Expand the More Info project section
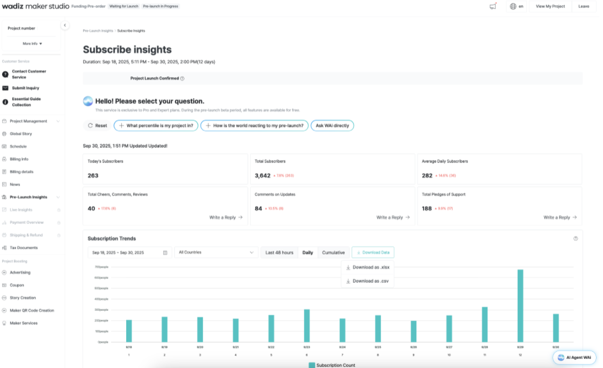The width and height of the screenshot is (603, 368). 32,44
